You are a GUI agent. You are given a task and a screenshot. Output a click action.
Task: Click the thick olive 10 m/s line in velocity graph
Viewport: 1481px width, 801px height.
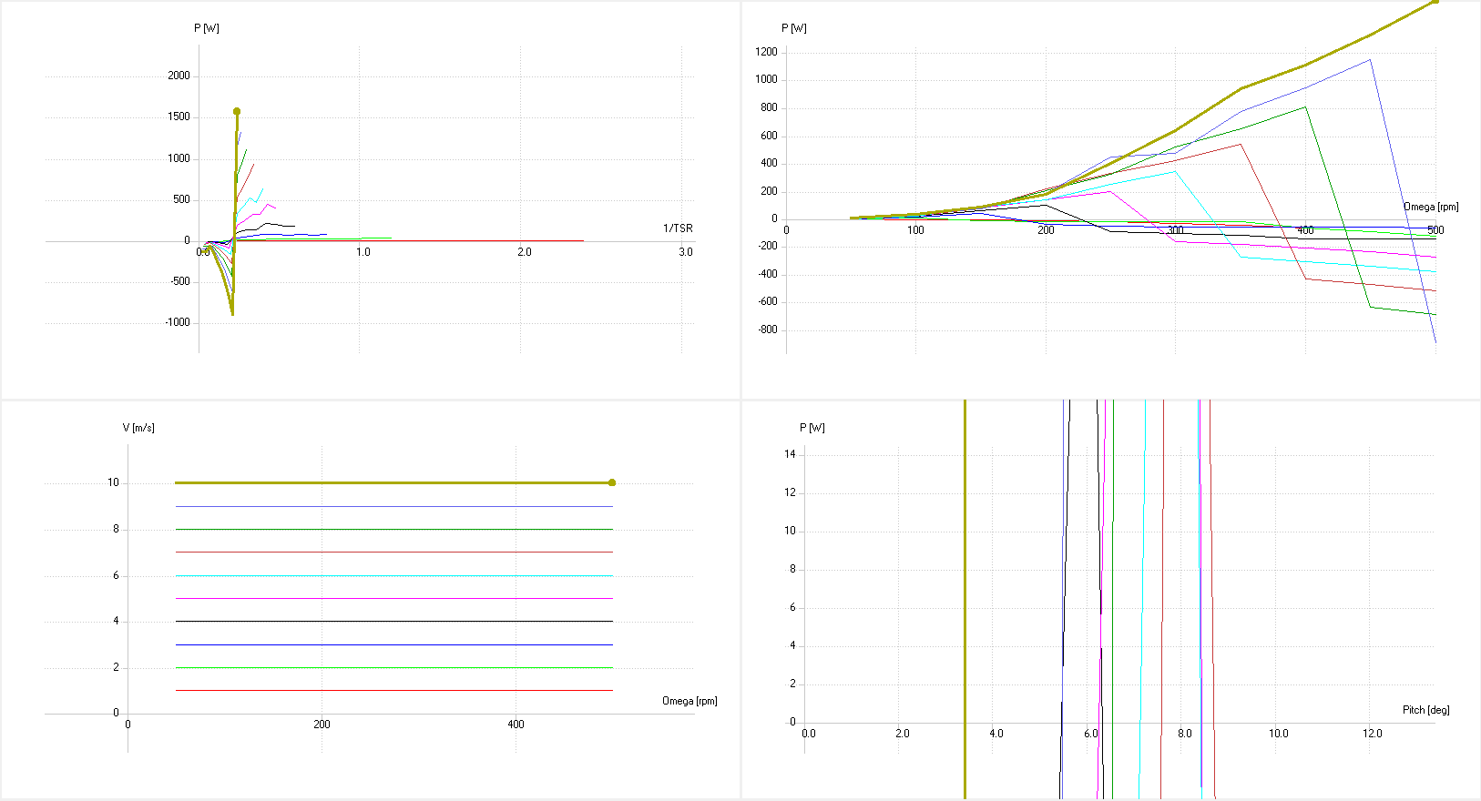click(393, 482)
